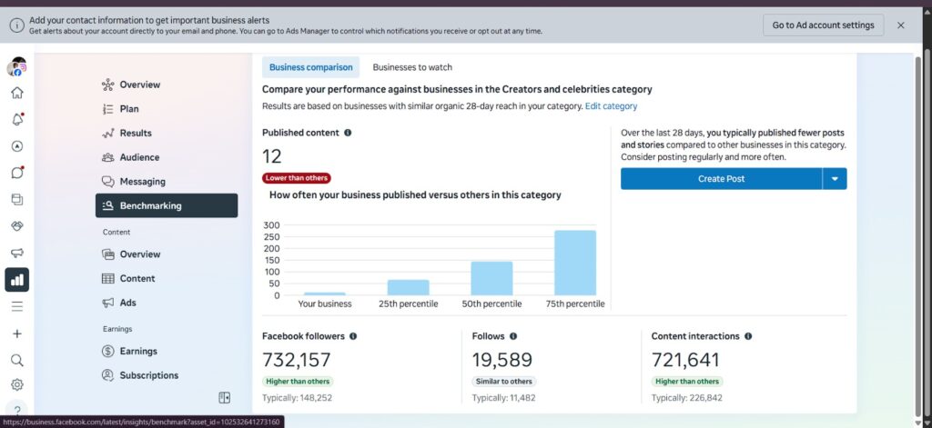Image resolution: width=932 pixels, height=428 pixels.
Task: Click the 25th percentile chart bar
Action: [409, 287]
